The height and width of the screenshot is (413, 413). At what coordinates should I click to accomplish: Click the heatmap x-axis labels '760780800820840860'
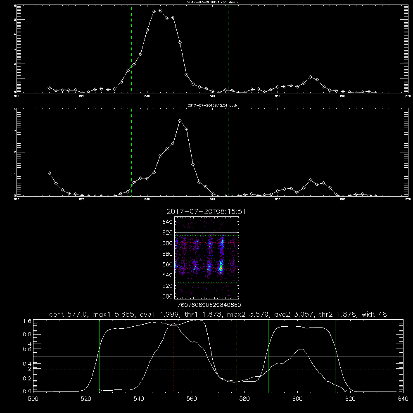pos(209,305)
